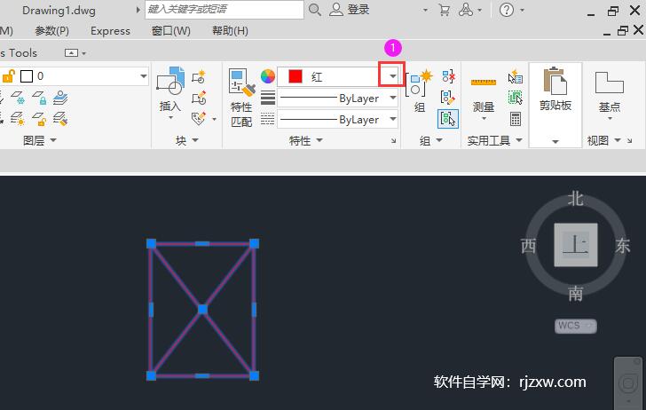This screenshot has height=410, width=646.
Task: Click the magnifier search icon in title bar
Action: 315,10
